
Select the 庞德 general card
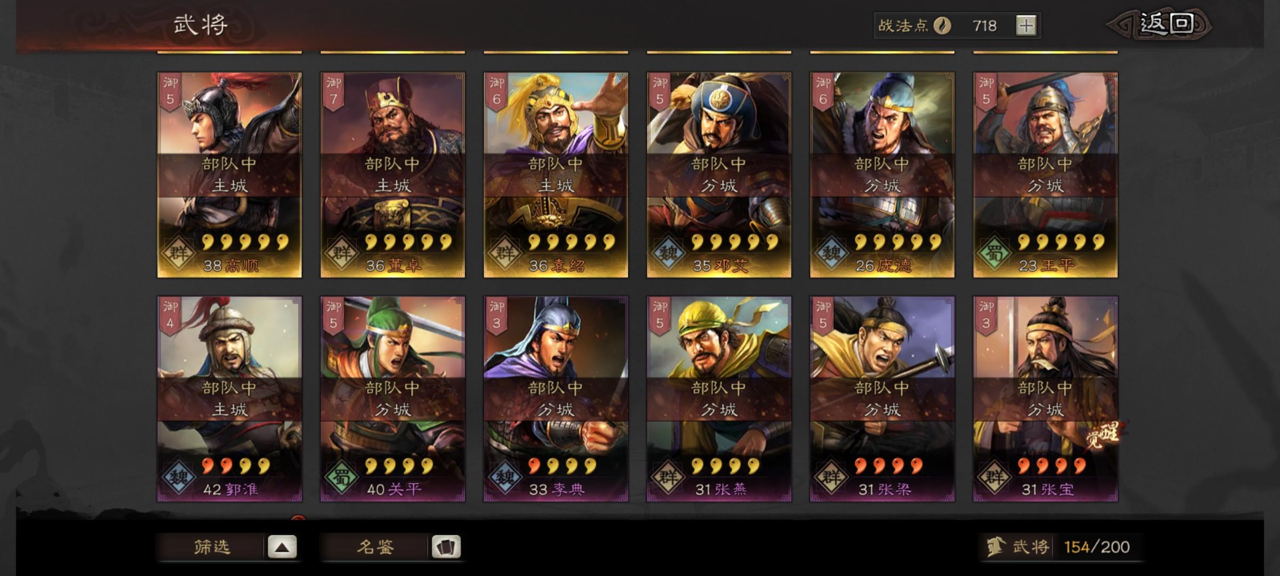pyautogui.click(x=882, y=175)
